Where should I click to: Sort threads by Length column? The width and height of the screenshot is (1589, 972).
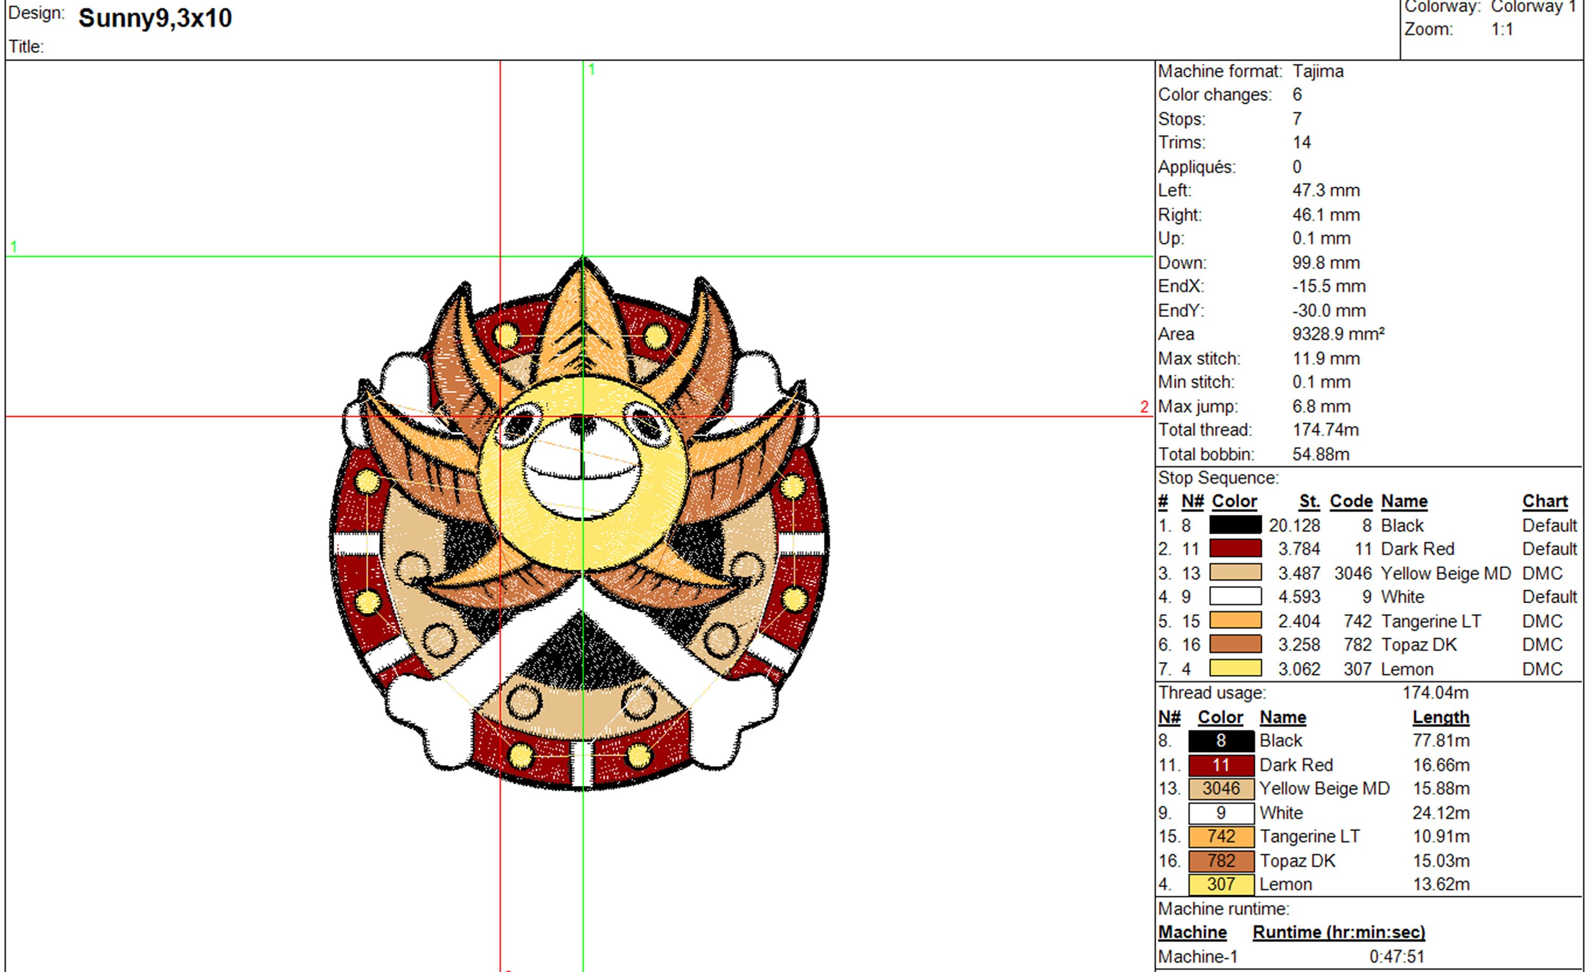(1442, 717)
